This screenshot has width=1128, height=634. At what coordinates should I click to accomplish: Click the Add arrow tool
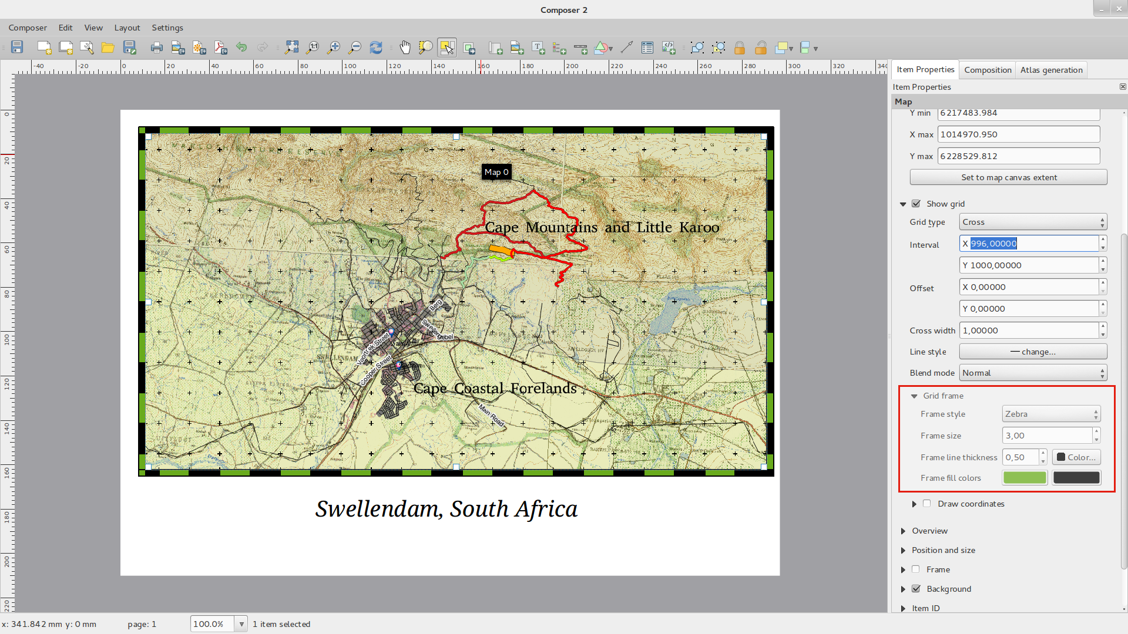click(x=627, y=48)
